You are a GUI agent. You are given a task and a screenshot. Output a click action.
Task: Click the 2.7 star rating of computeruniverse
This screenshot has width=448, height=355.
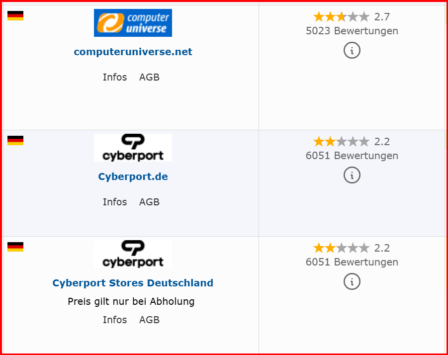pos(352,17)
